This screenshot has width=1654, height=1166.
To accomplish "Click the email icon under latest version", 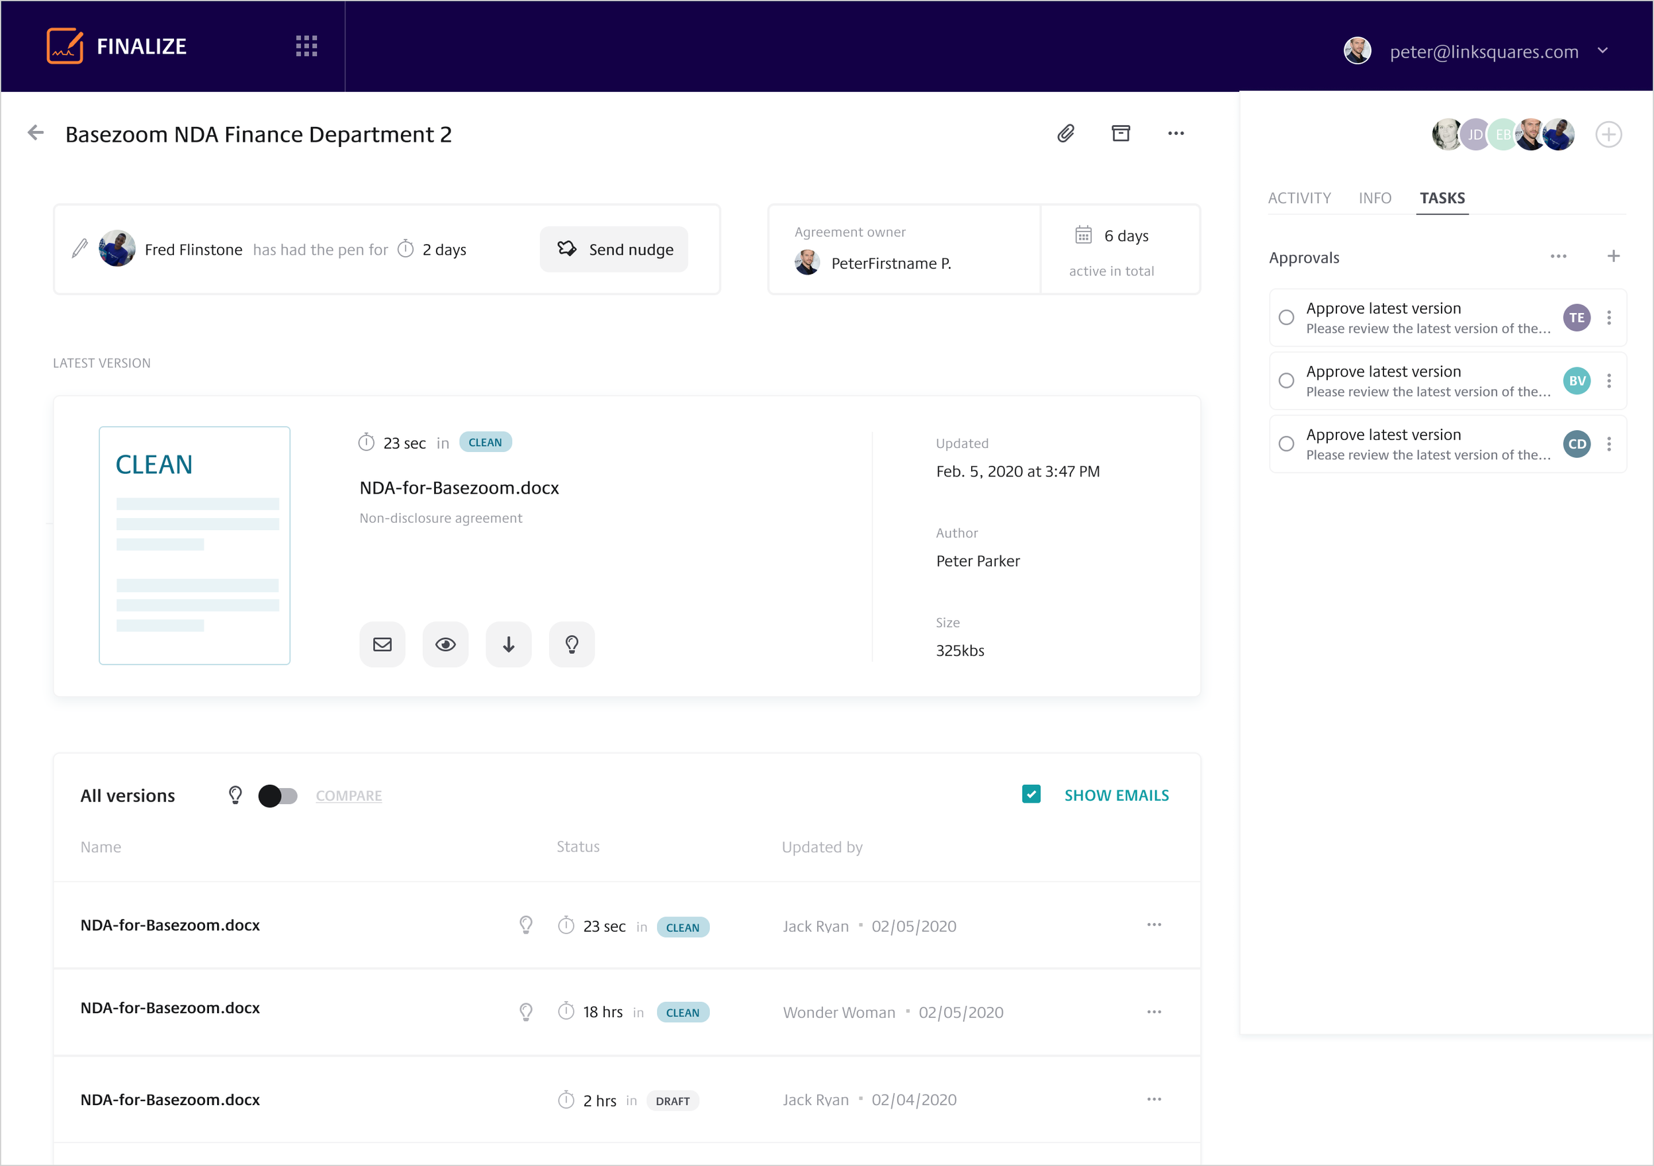I will [382, 645].
